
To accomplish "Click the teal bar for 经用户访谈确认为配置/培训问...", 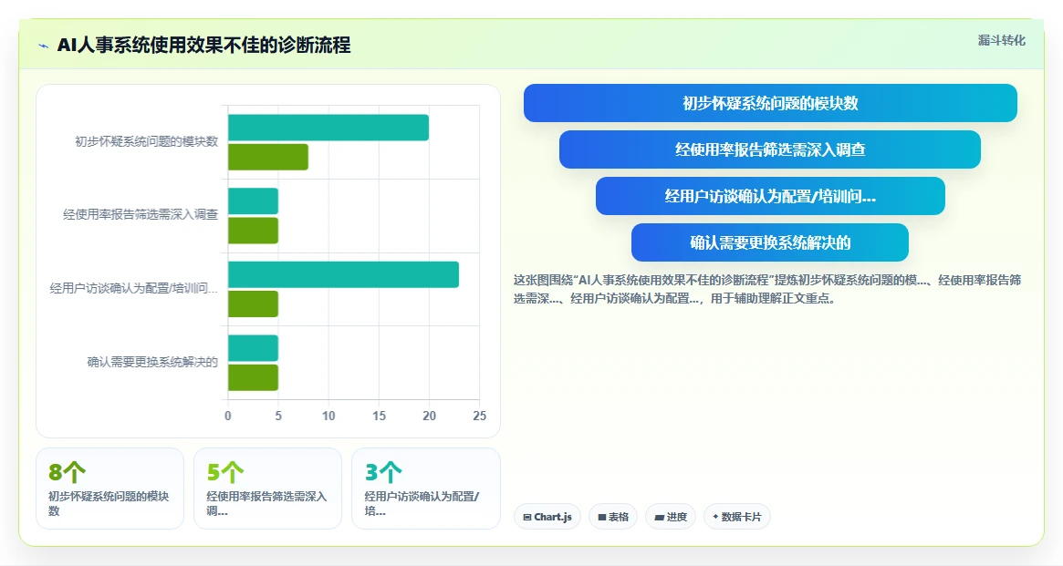I will 343,274.
